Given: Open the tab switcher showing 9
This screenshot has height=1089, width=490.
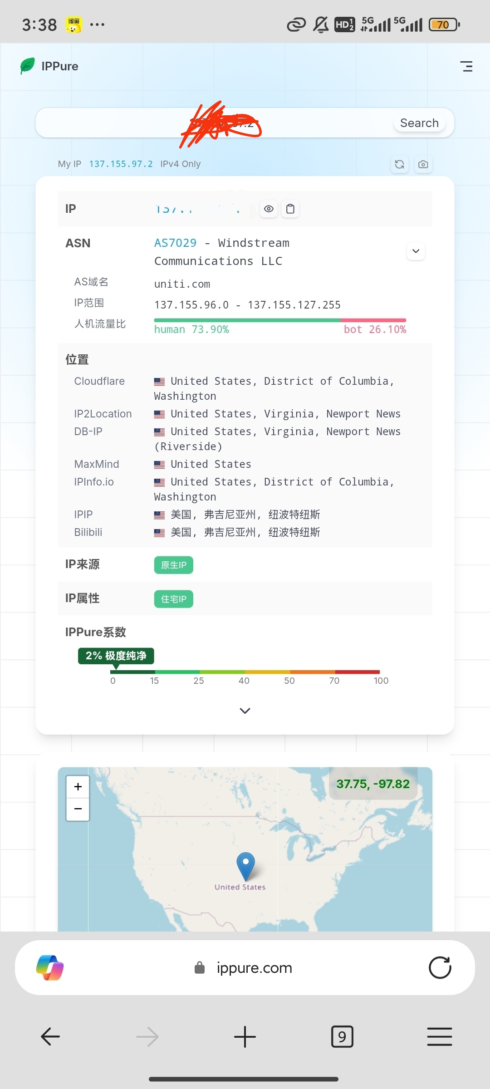Looking at the screenshot, I should tap(342, 1037).
